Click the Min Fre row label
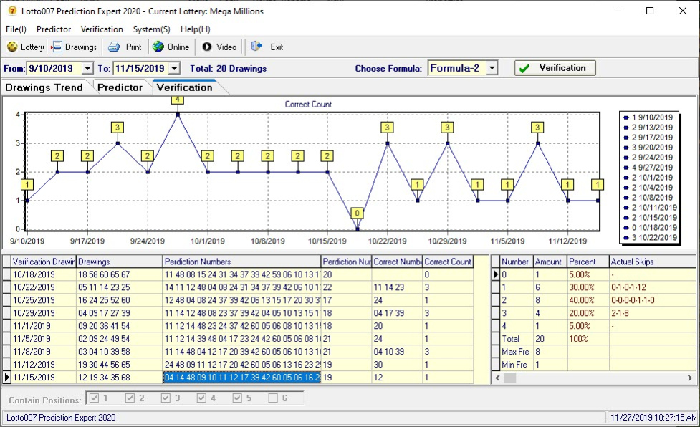The height and width of the screenshot is (427, 700). 514,365
